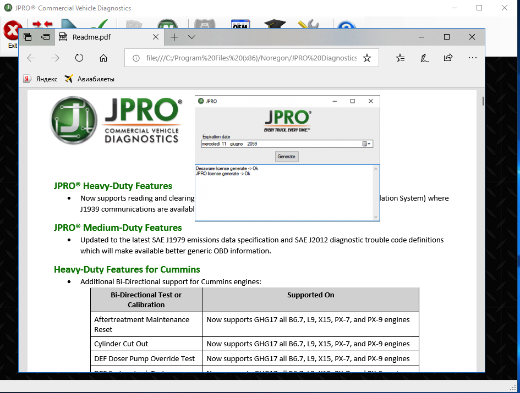The image size is (520, 393).
Task: Click the Add notes pen icon
Action: coord(424,58)
